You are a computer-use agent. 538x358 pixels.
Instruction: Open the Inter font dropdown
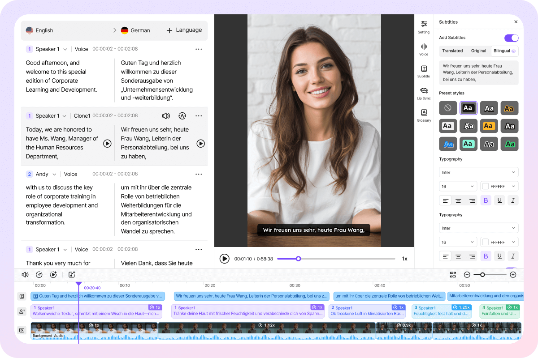(478, 172)
